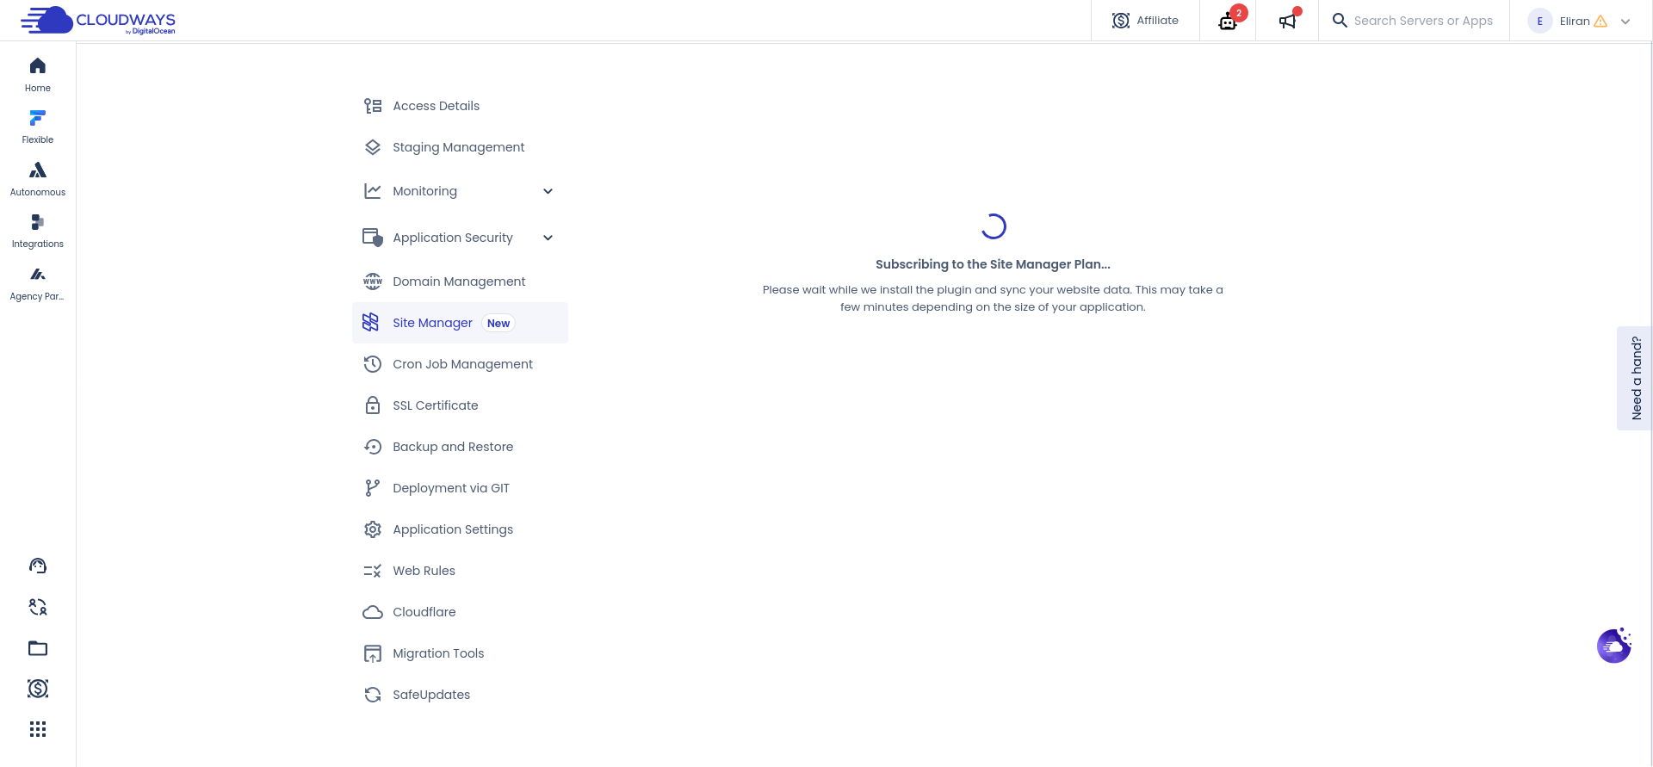Screen dimensions: 1653x767
Task: Click the New badge beside Site Manager
Action: [498, 324]
